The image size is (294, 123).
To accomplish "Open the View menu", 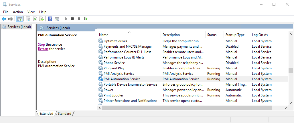I will coord(31,12).
